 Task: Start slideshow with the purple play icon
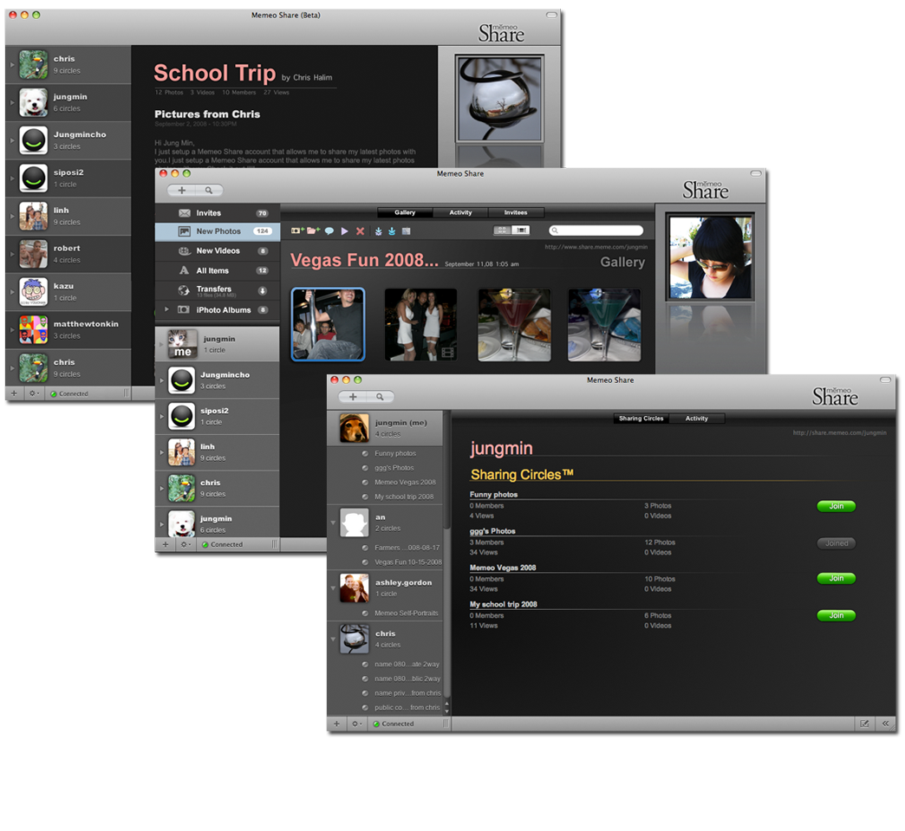click(x=344, y=231)
